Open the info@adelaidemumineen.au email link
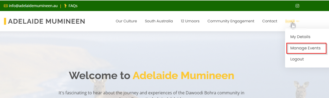This screenshot has height=98, width=329. (33, 6)
